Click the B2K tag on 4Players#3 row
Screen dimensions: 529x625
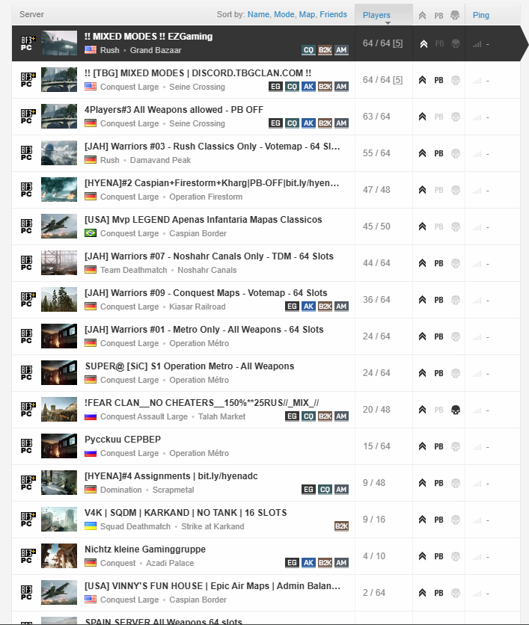click(325, 123)
